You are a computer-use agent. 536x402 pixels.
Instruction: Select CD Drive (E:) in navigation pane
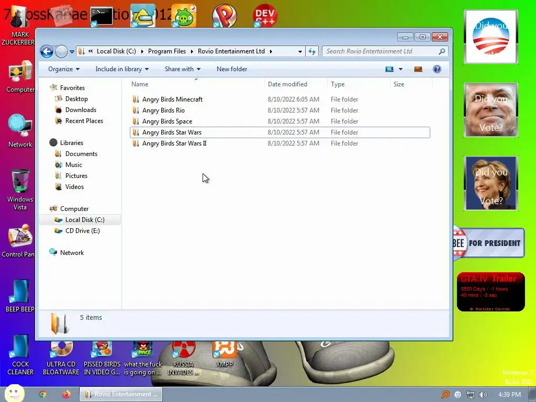pos(82,231)
